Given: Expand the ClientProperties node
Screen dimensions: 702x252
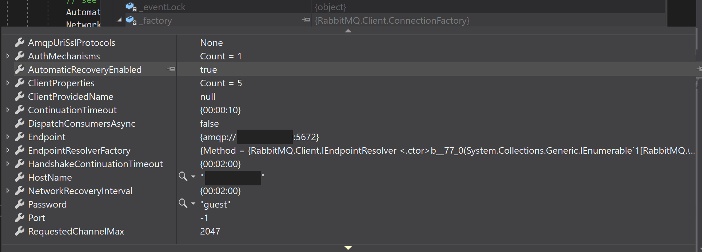Looking at the screenshot, I should (8, 83).
